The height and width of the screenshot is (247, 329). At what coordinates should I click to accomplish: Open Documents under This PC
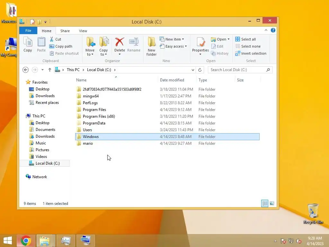(42, 130)
